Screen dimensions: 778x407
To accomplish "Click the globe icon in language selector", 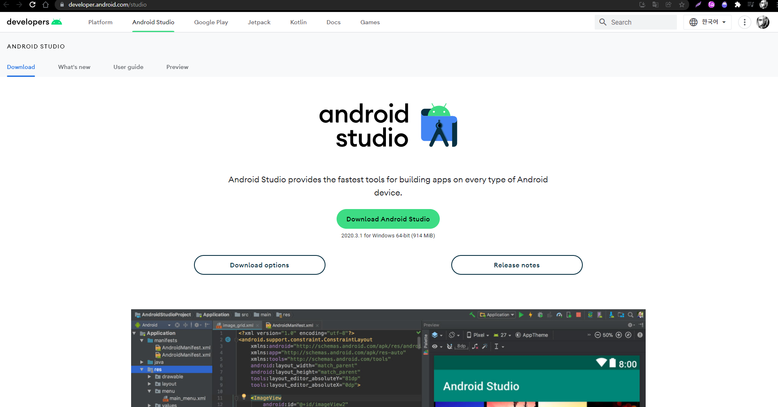I will point(693,22).
